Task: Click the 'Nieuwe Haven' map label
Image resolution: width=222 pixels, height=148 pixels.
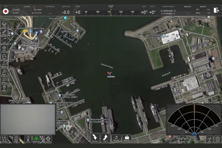Action: (107, 66)
